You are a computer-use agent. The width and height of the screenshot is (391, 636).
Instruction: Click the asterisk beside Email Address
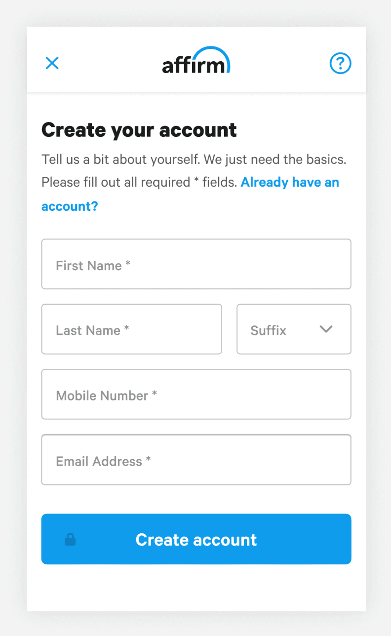(149, 460)
